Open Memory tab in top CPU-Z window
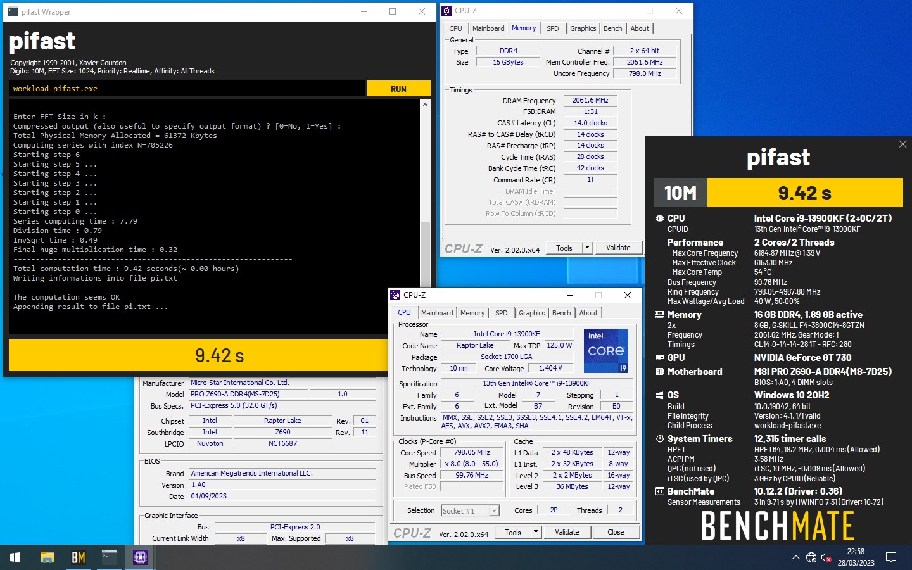Screen dimensions: 912x570 pos(524,28)
